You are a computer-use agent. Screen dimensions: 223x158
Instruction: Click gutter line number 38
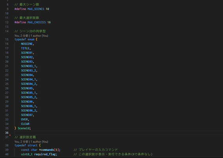coord(7,145)
